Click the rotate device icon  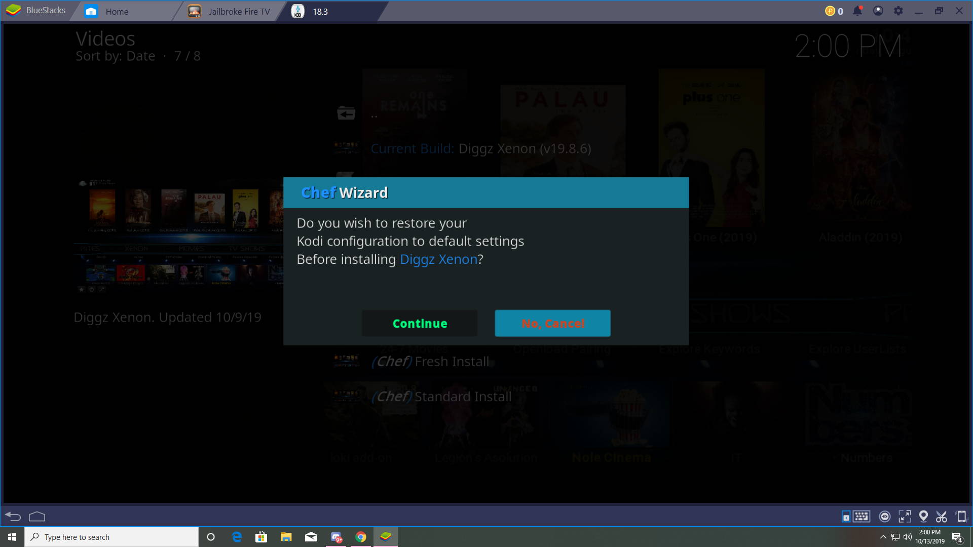tap(961, 516)
